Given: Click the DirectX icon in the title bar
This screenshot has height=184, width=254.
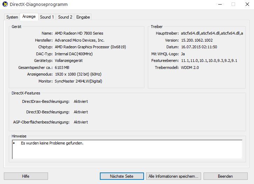Looking at the screenshot, I should click(x=5, y=4).
